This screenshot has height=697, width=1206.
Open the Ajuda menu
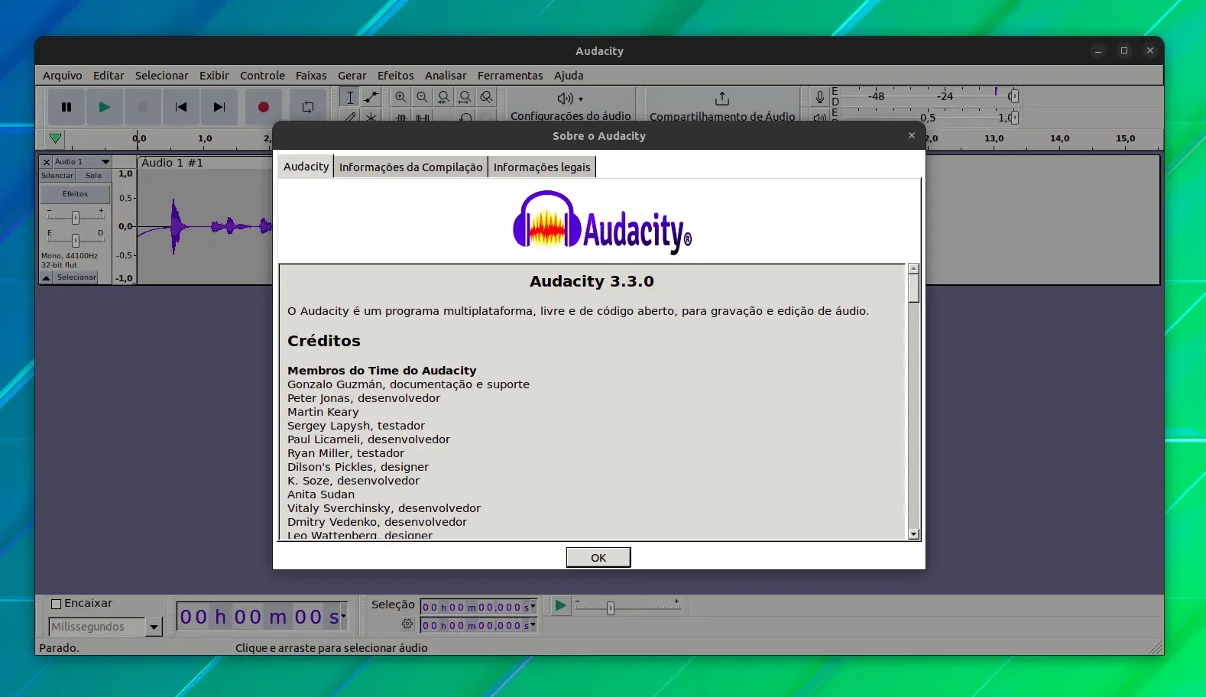pyautogui.click(x=569, y=76)
